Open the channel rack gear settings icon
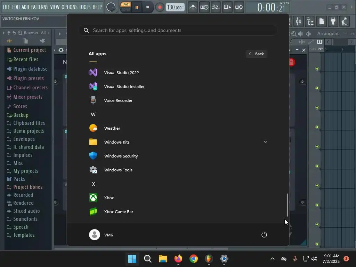The width and height of the screenshot is (356, 267). click(x=61, y=50)
